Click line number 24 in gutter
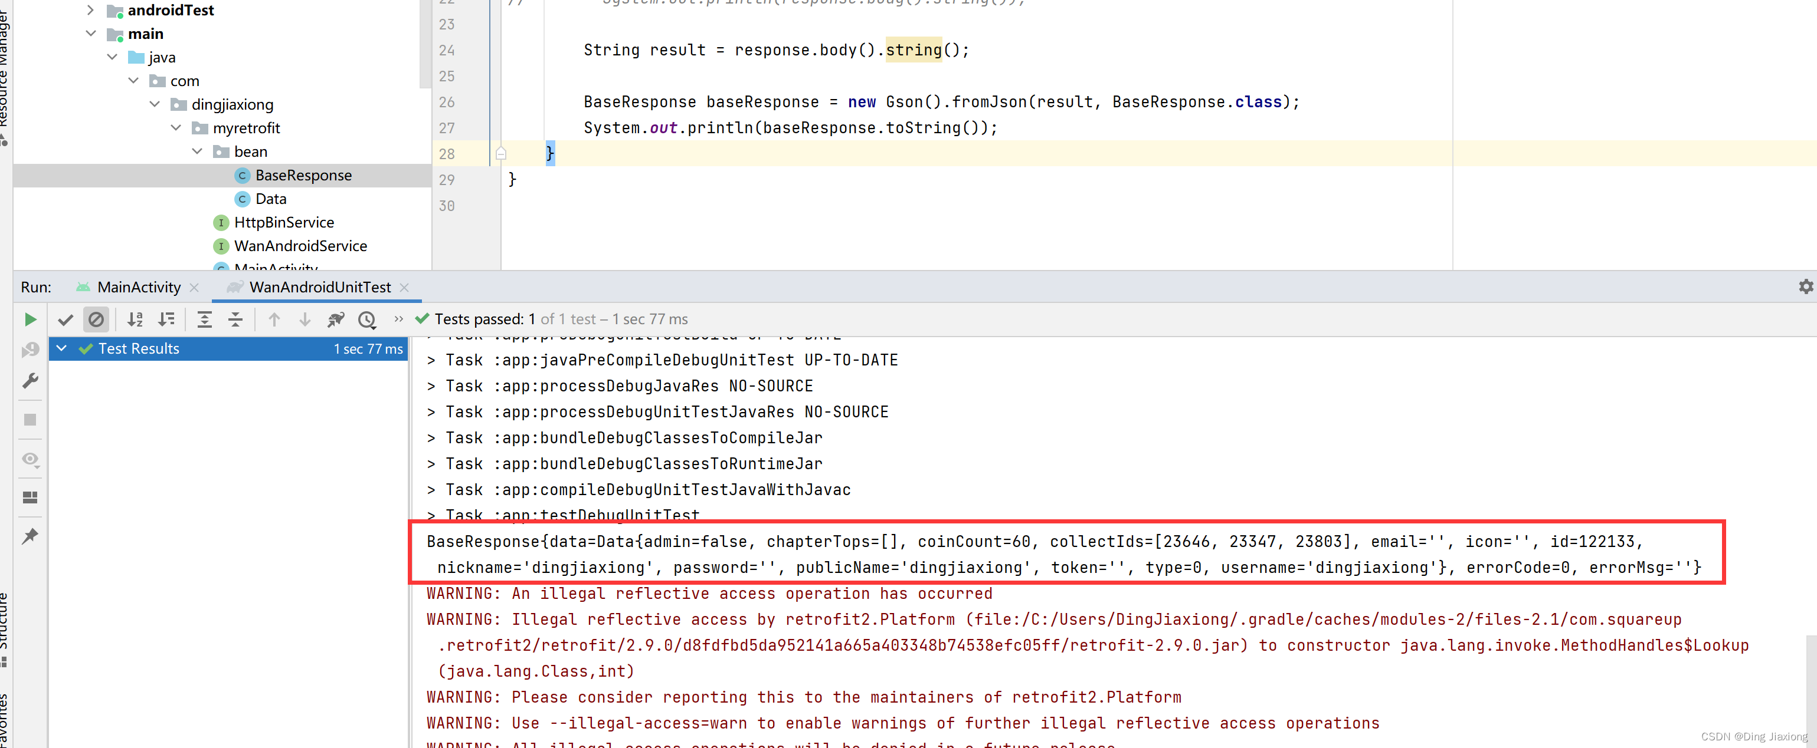The height and width of the screenshot is (748, 1817). (447, 50)
